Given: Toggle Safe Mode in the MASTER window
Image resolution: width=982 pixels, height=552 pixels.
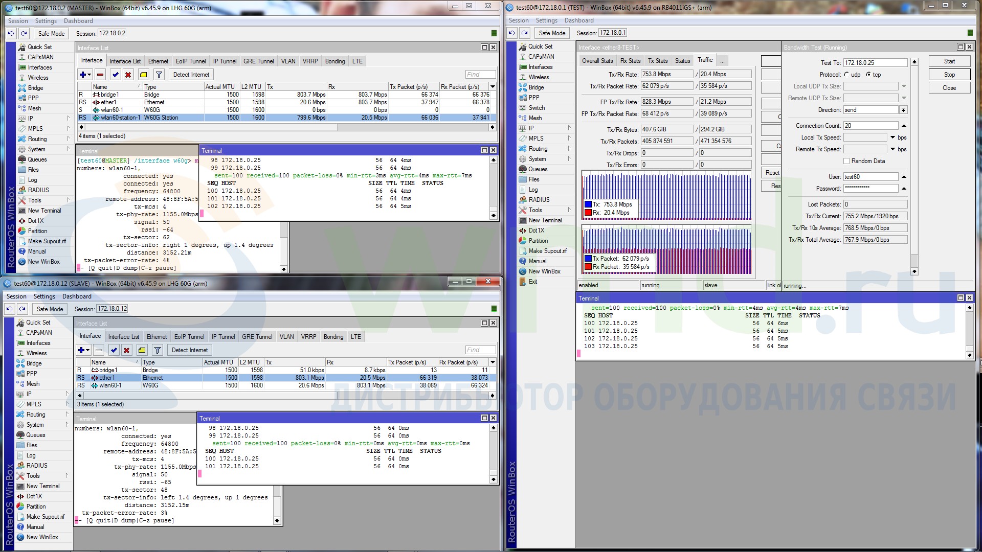Looking at the screenshot, I should [x=51, y=33].
